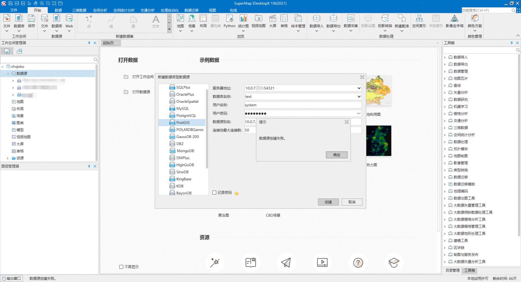Viewport: 521px width, 282px height.
Task: Close the Start Page (起始页) tab
Action: click(x=117, y=43)
